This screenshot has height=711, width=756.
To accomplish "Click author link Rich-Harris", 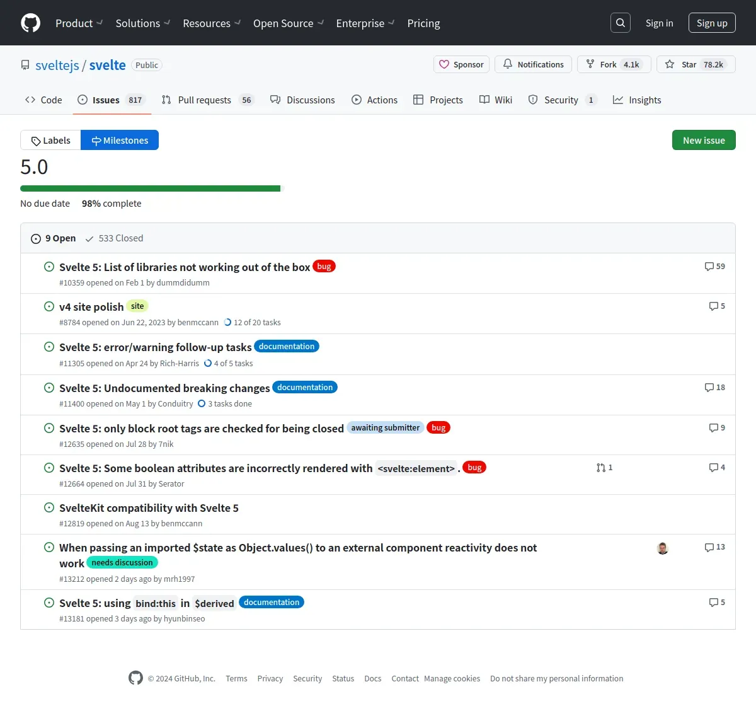I will click(x=180, y=364).
